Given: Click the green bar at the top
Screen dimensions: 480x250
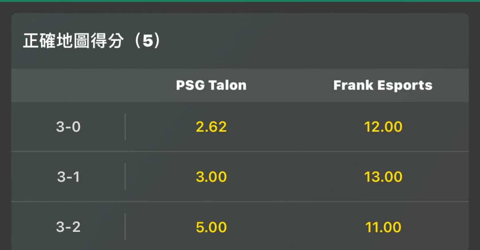Looking at the screenshot, I should click(240, 1).
